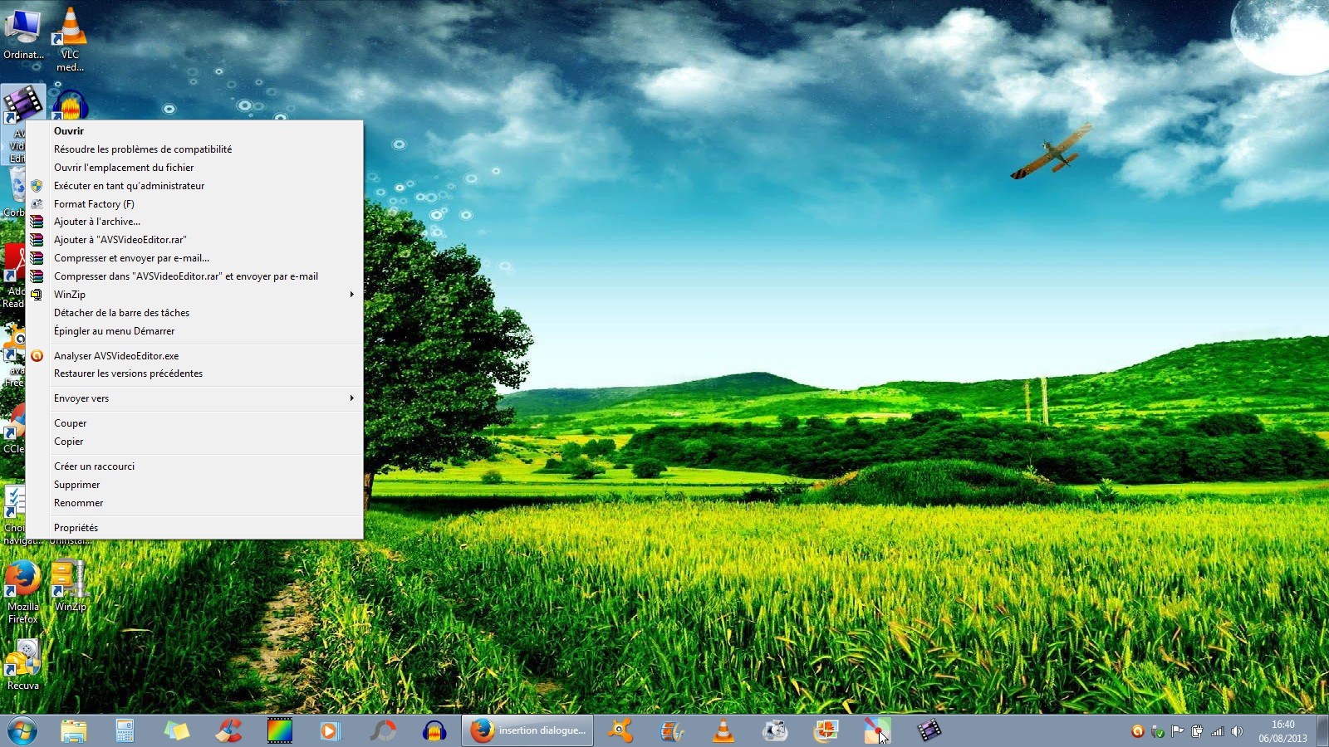
Task: Select Ajouter à l'archive...
Action: click(194, 222)
